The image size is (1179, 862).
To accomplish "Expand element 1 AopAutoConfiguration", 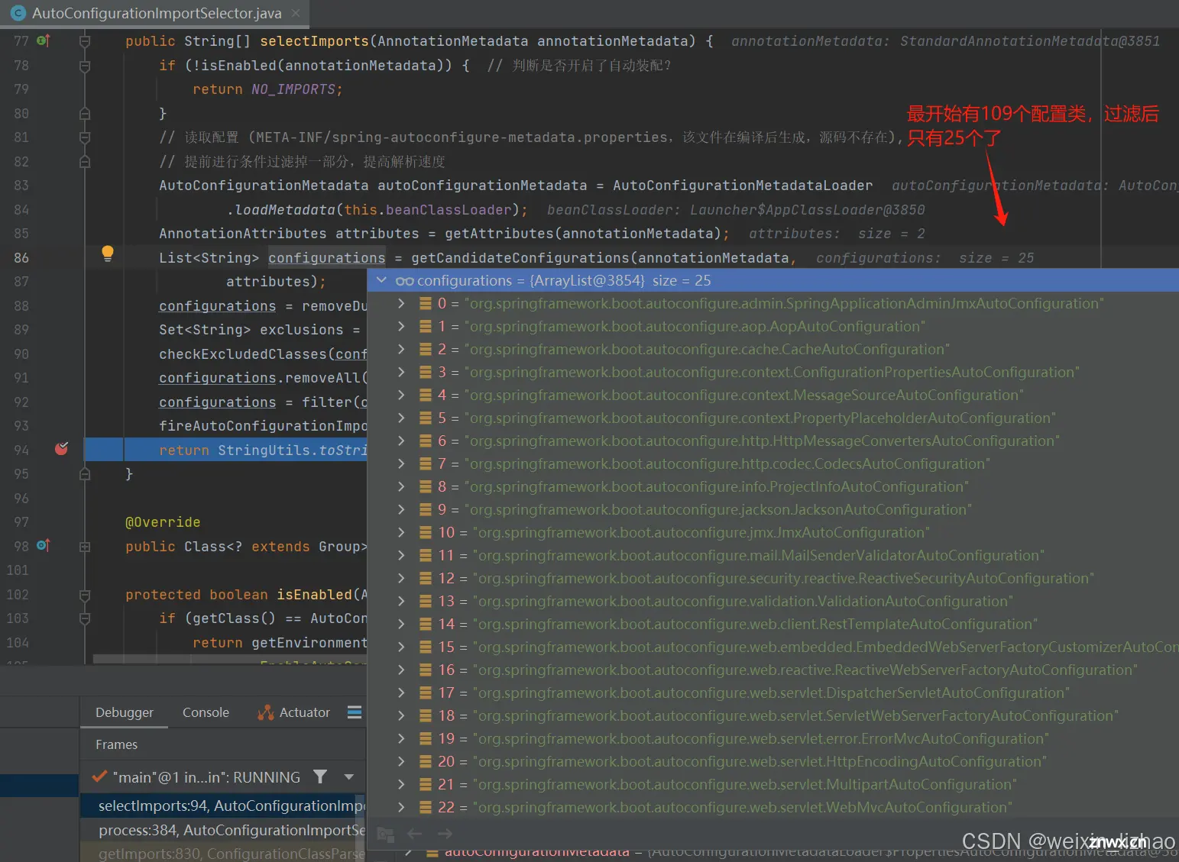I will click(401, 326).
